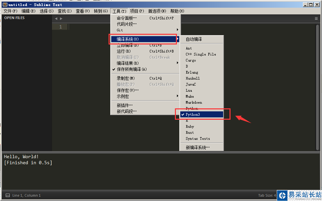Expand the 编译结果(R) submenu
322x201 pixels.
coord(145,63)
